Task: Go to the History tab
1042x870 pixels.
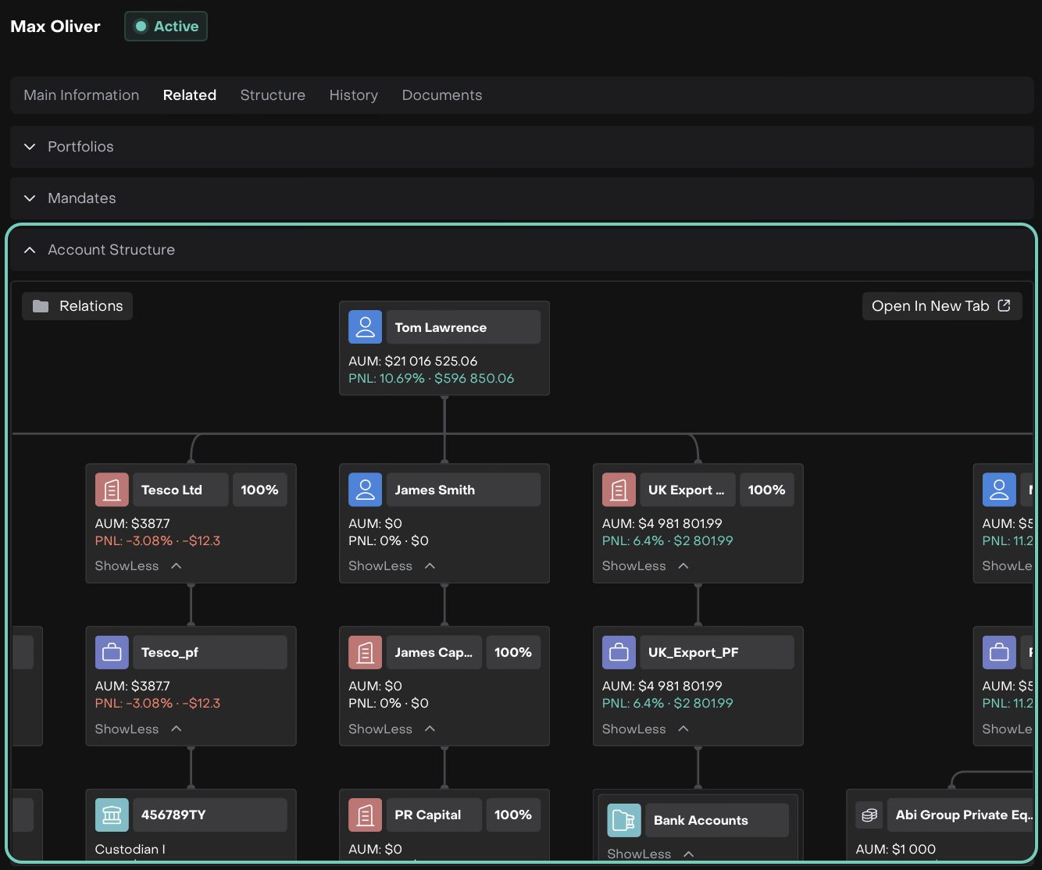Action: (x=353, y=95)
